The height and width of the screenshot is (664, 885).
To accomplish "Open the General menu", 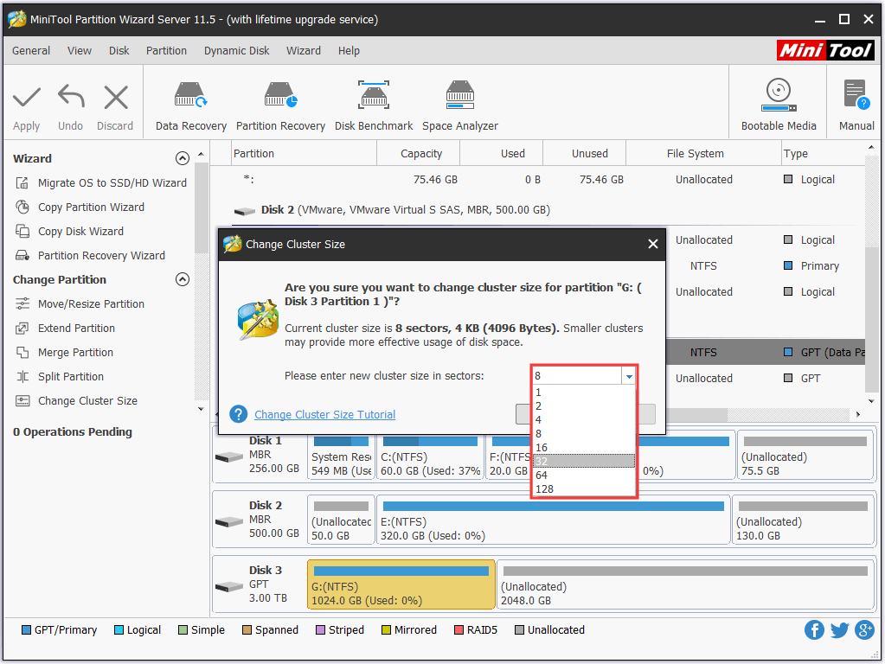I will pyautogui.click(x=31, y=51).
